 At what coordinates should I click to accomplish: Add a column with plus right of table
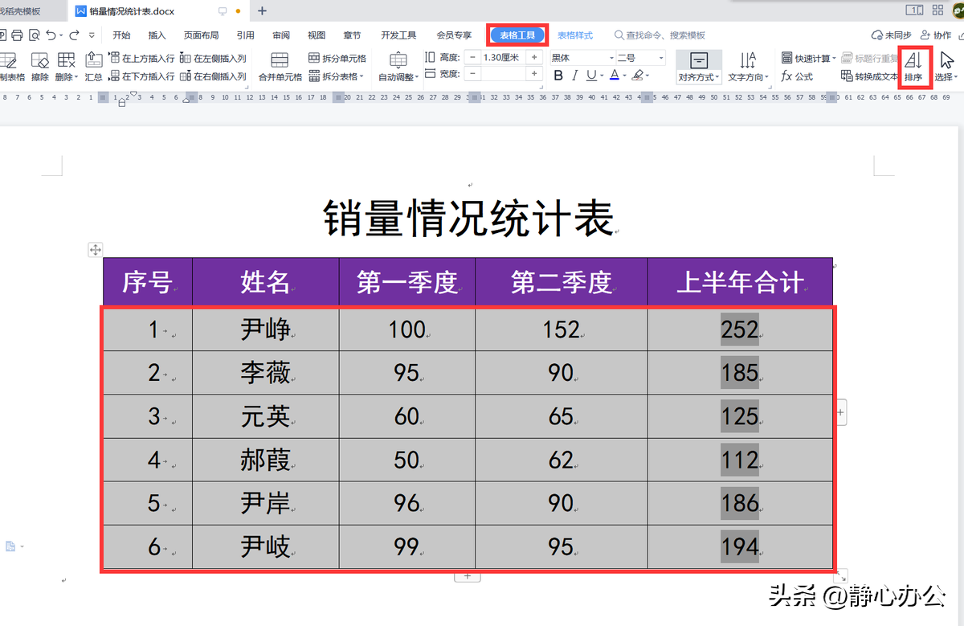tap(841, 413)
